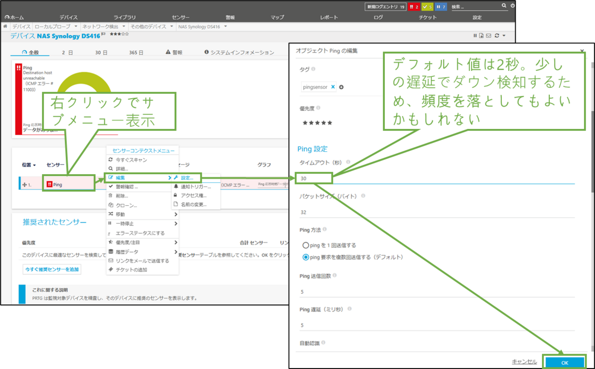Click the flag icon next to device name
Viewport: 595px width, 369px height.
point(104,34)
